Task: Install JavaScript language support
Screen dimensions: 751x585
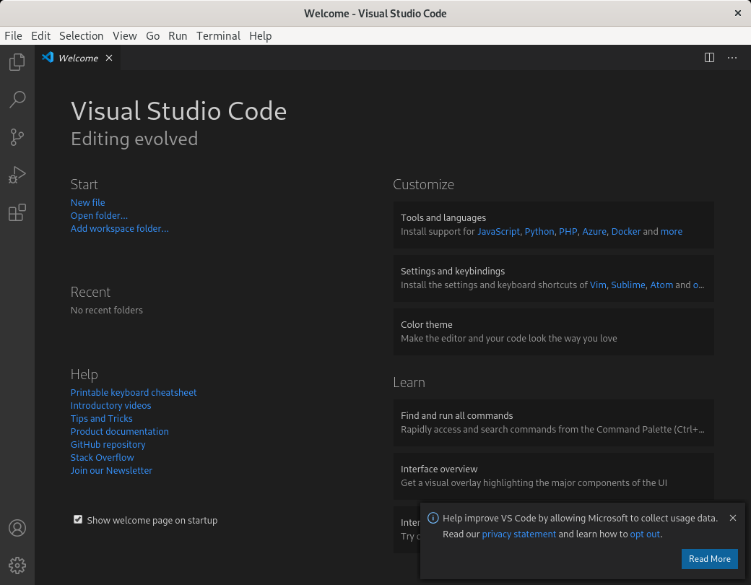Action: coord(498,231)
